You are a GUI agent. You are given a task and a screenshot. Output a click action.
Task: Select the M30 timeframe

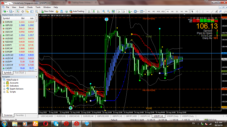coord(163,11)
